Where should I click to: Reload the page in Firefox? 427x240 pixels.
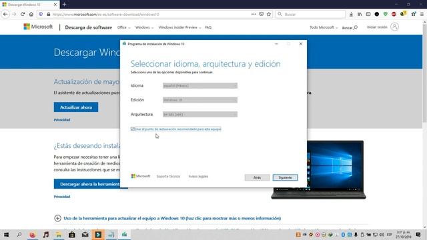[23, 14]
